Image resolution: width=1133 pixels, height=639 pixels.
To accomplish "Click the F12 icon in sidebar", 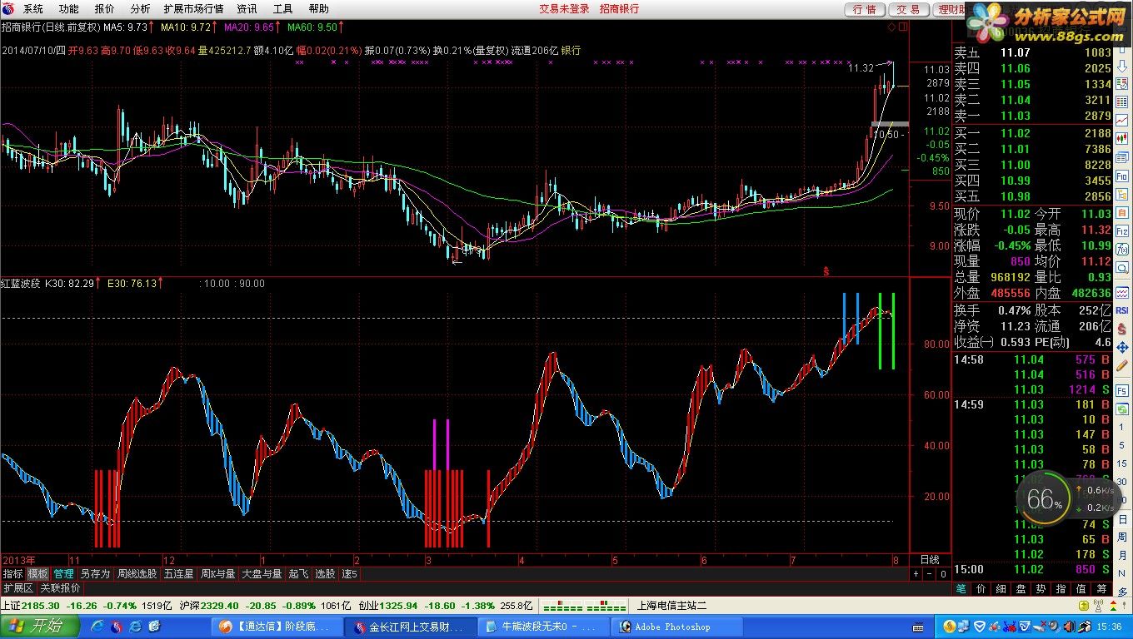I will pos(1121,231).
